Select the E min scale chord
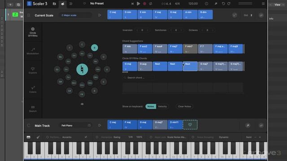 click(x=145, y=14)
